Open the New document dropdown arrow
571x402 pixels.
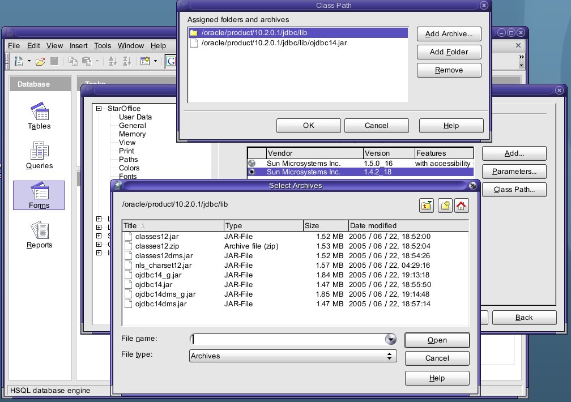click(29, 61)
